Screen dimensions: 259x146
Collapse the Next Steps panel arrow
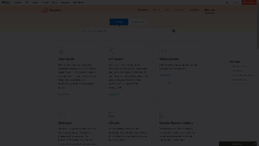(255, 62)
